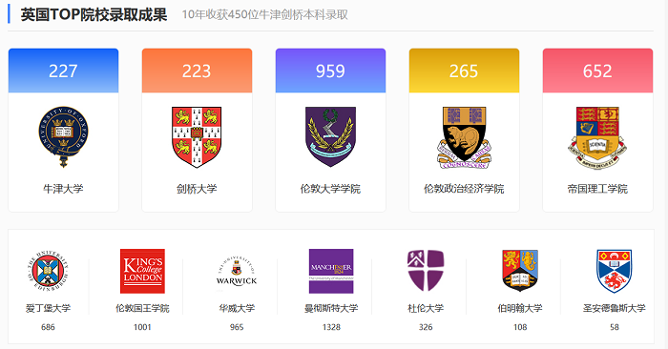Click the LSE beaver crest
Image resolution: width=668 pixels, height=349 pixels.
click(x=464, y=137)
